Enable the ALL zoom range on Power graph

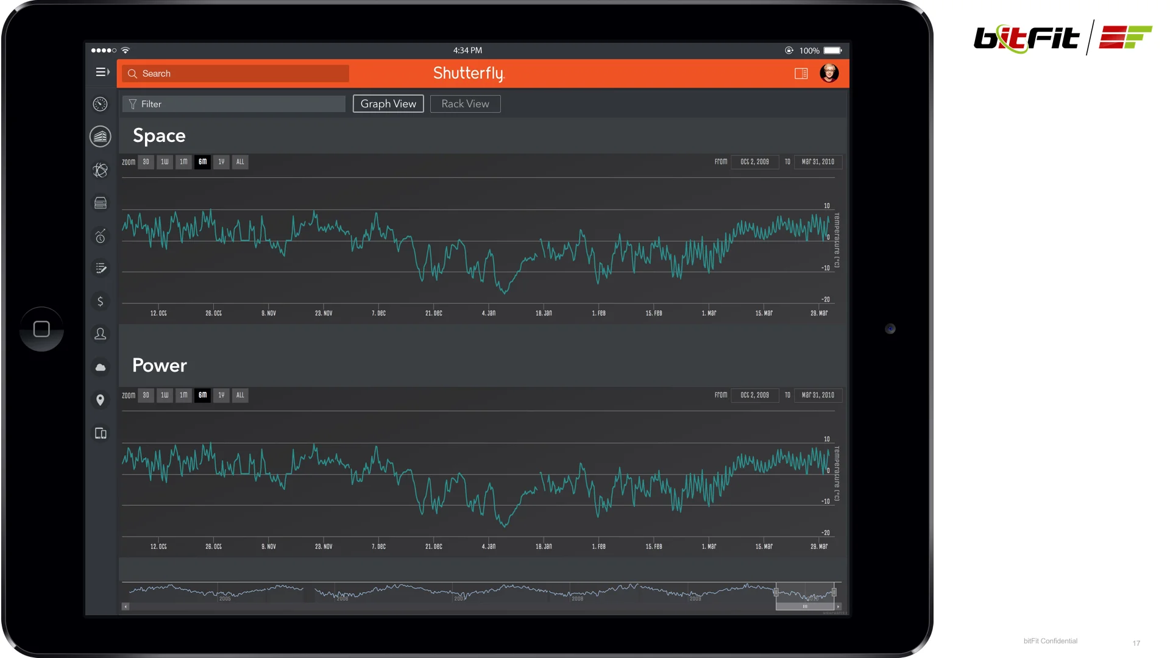click(240, 395)
